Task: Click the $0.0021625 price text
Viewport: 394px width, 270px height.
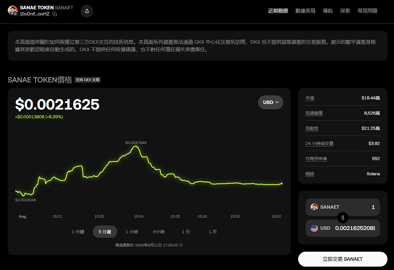Action: [x=57, y=104]
